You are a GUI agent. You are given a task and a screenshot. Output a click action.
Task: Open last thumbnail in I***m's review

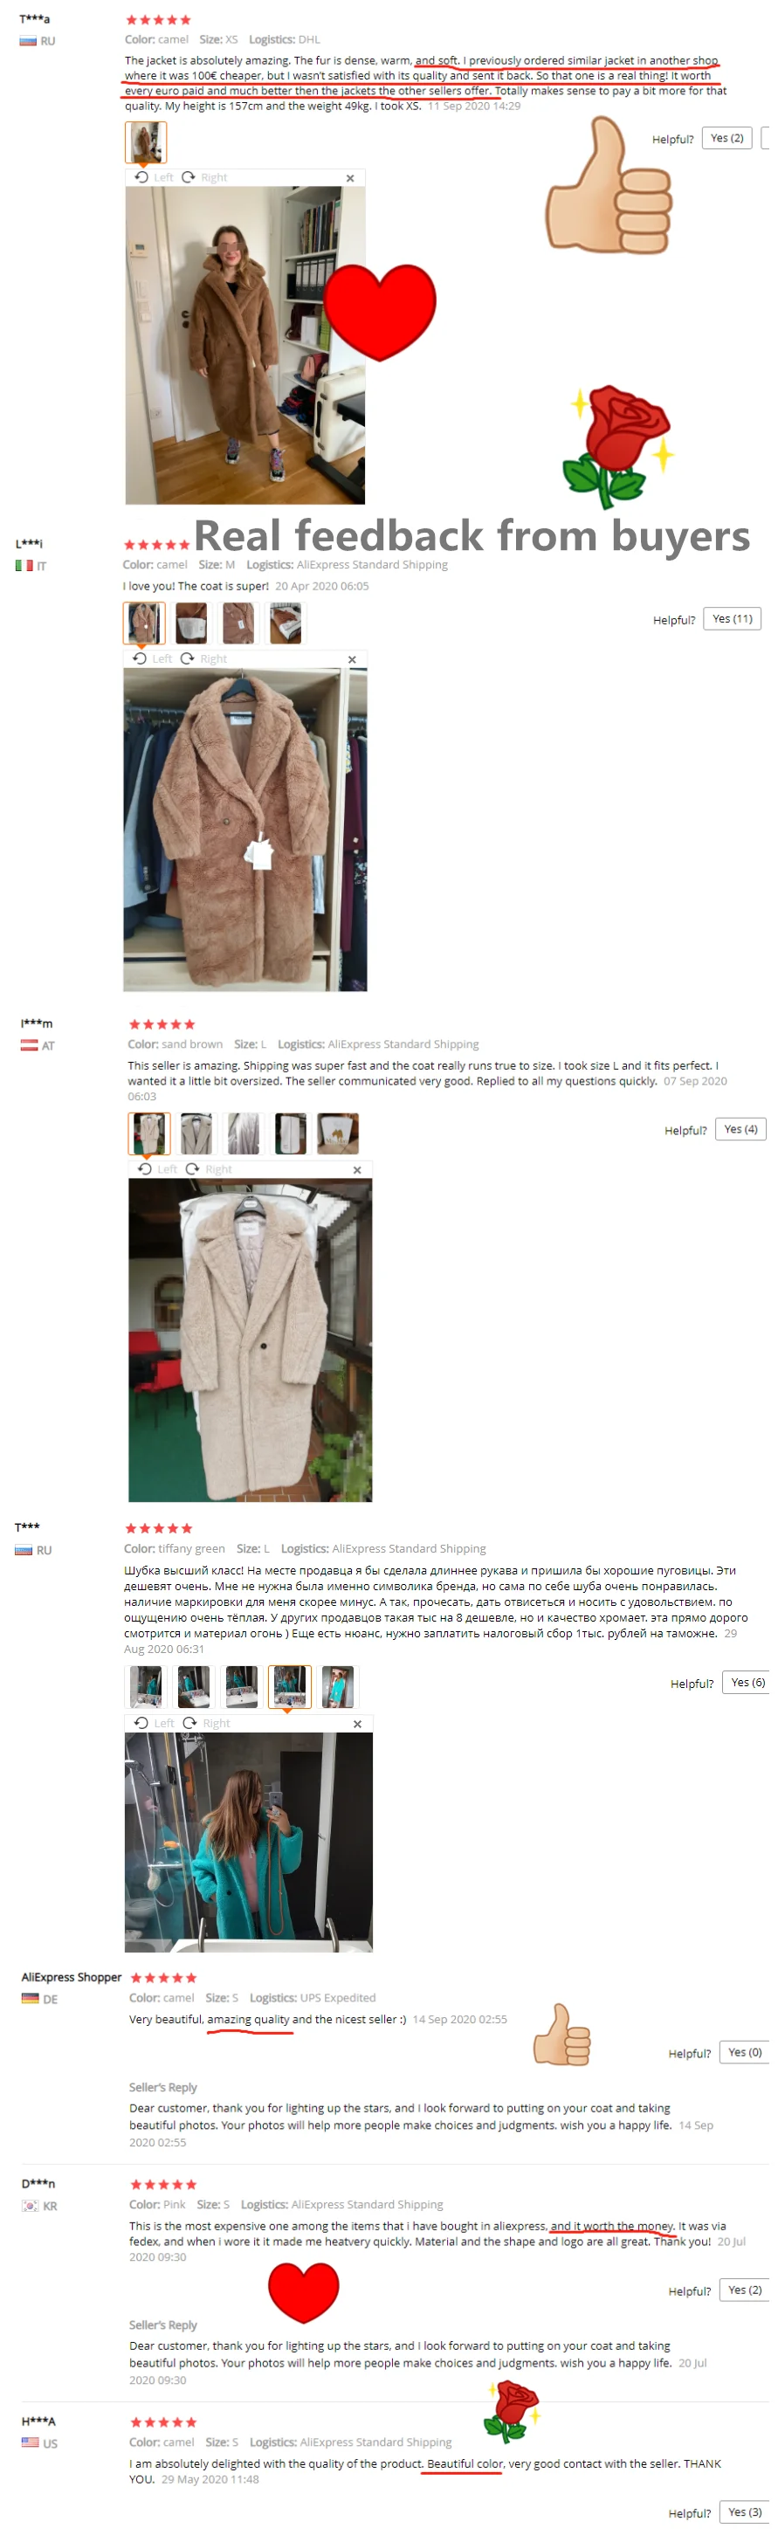point(337,1133)
